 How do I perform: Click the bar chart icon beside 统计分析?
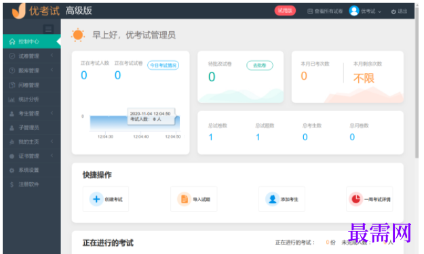click(x=12, y=100)
